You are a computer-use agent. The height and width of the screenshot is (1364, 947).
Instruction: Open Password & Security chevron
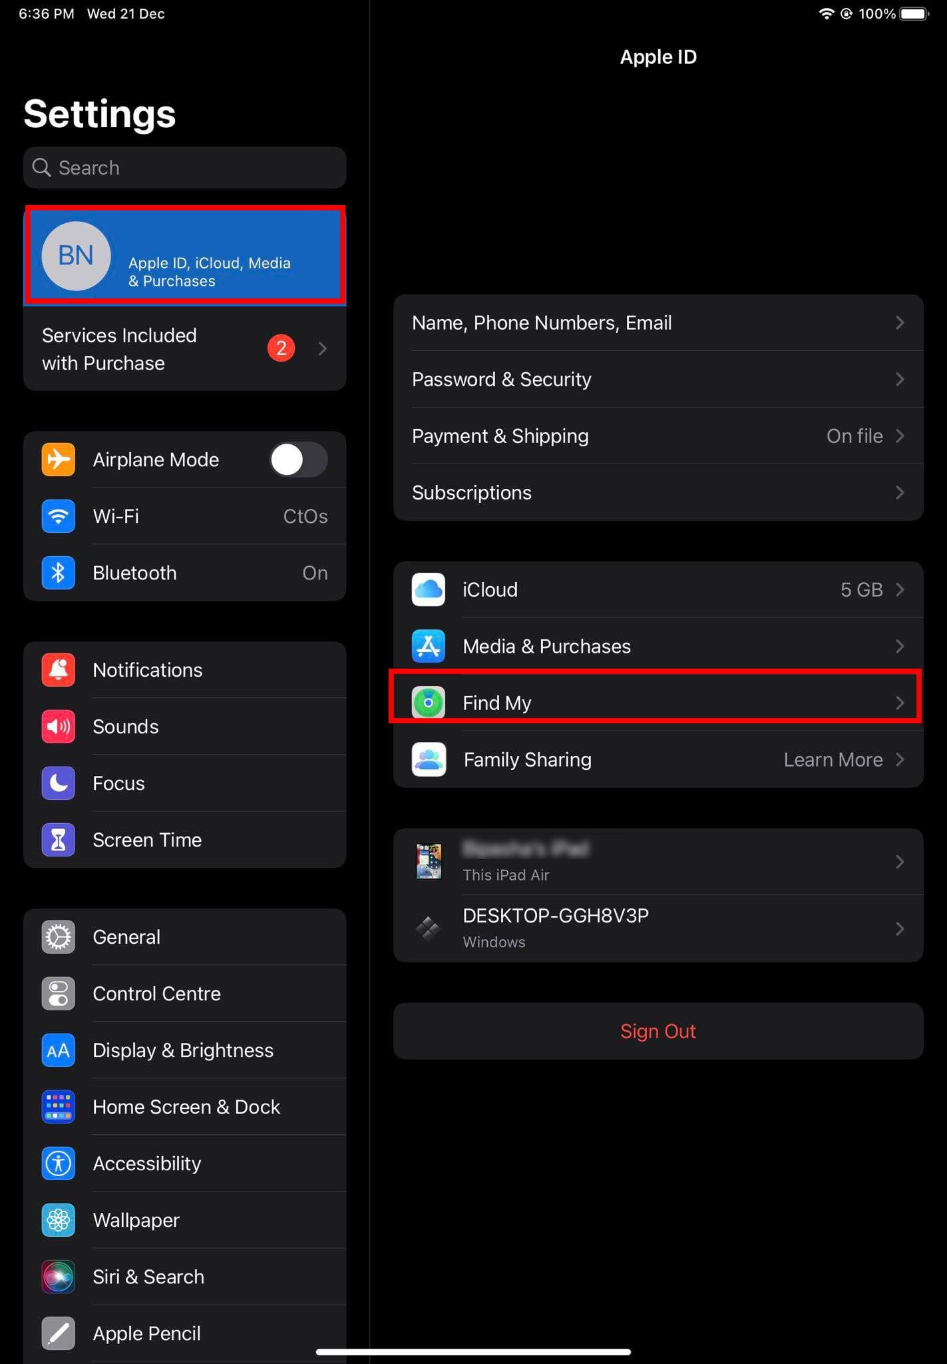(900, 380)
